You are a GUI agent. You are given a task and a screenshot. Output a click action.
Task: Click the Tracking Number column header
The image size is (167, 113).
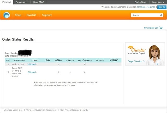(x=114, y=60)
